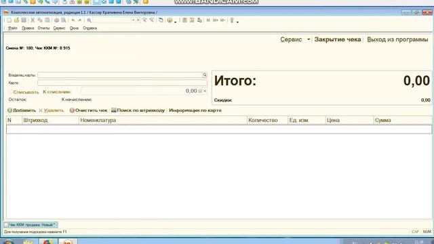This screenshot has width=434, height=244.
Task: Open the Отчеты menu
Action: [x=43, y=28]
